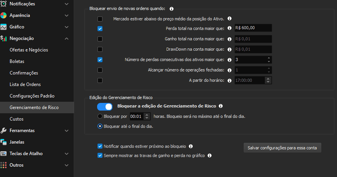Click info icon for DrawDown na conta
The width and height of the screenshot is (337, 177).
click(230, 50)
